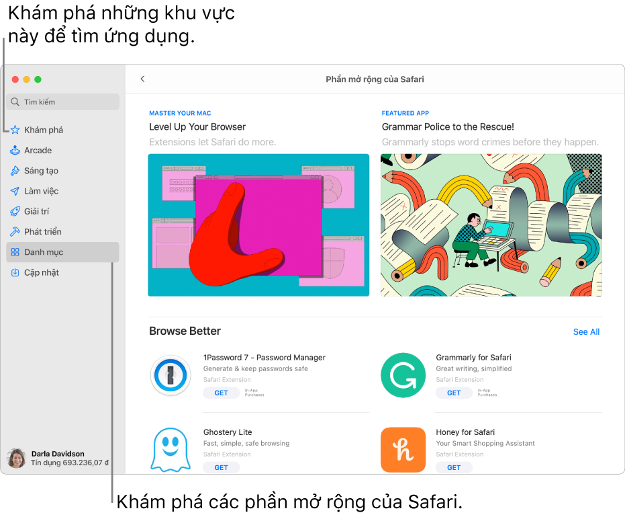This screenshot has height=517, width=625.
Task: Click the MASTER YOUR MAC label
Action: point(180,113)
